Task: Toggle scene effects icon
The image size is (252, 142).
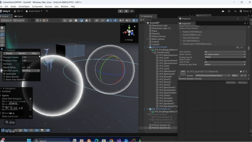Action: [x=108, y=20]
